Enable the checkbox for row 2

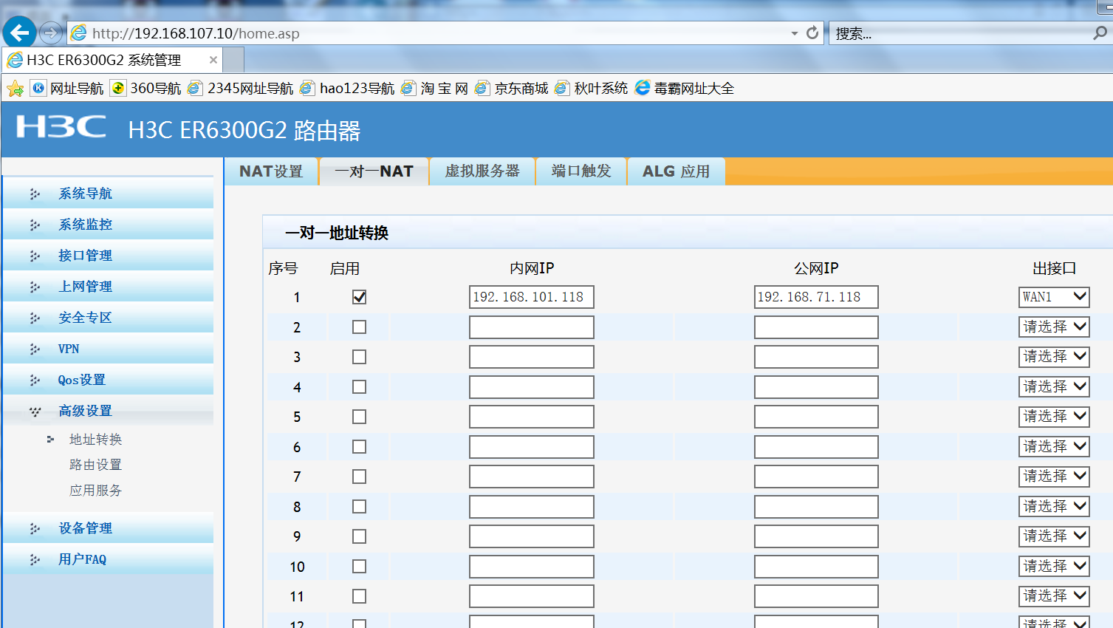click(x=359, y=327)
